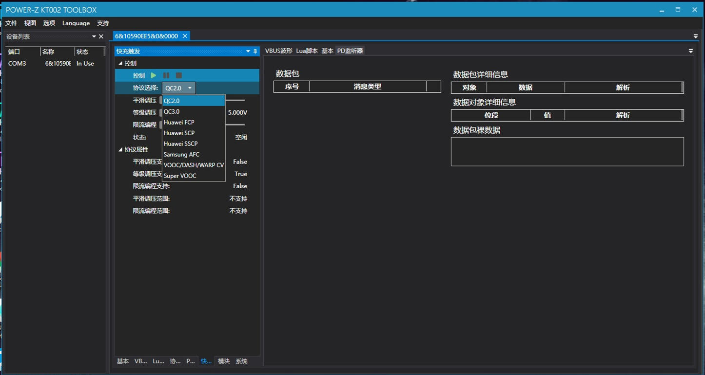Switch to the VBUS波形 tab

click(279, 51)
